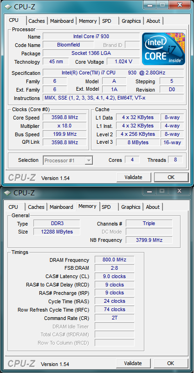Click the Level 2 cache value 4 x 256 KBytes

click(x=138, y=134)
